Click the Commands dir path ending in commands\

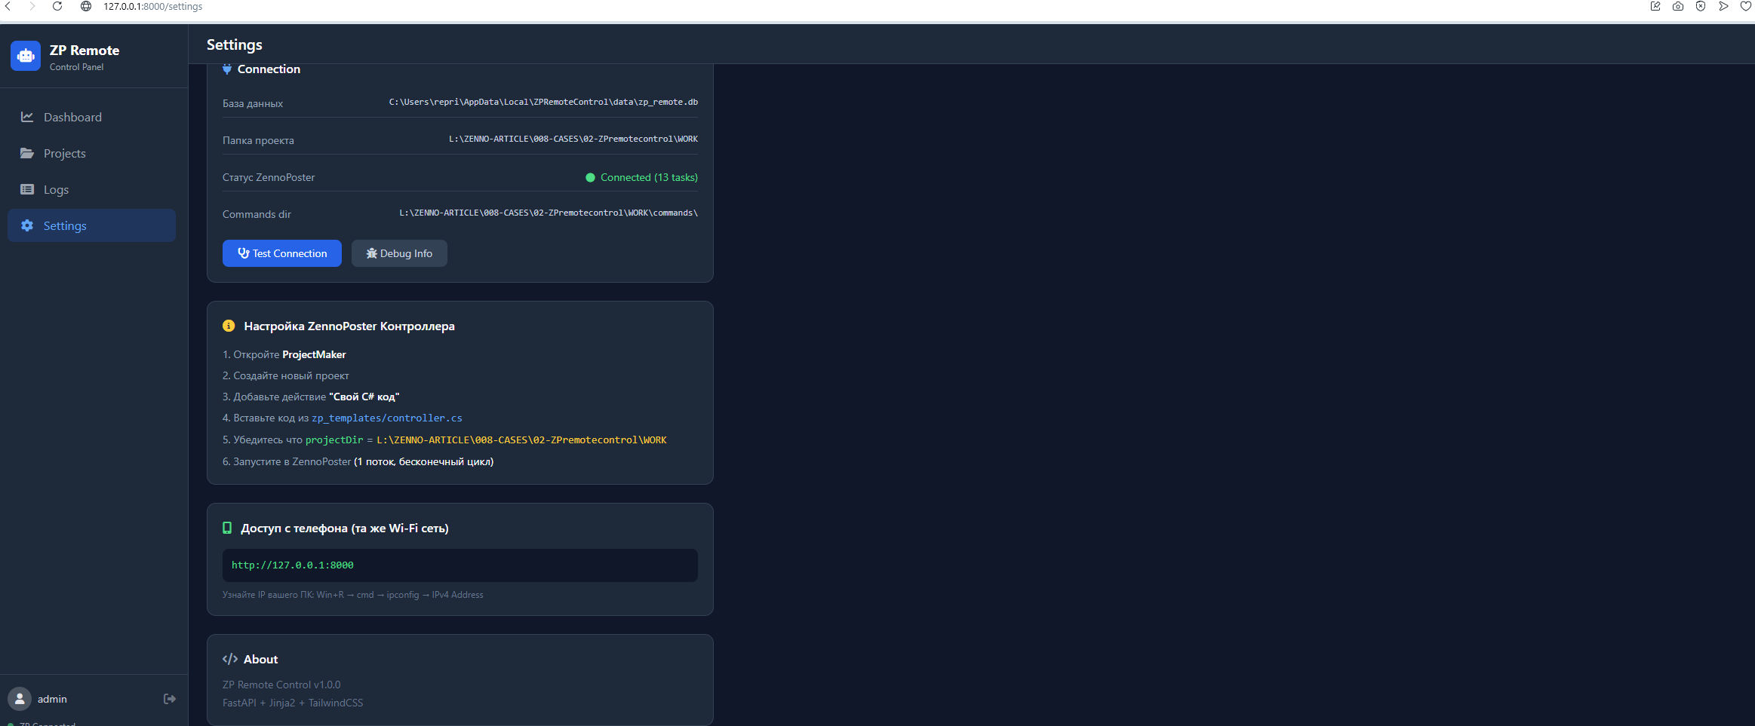tap(549, 213)
